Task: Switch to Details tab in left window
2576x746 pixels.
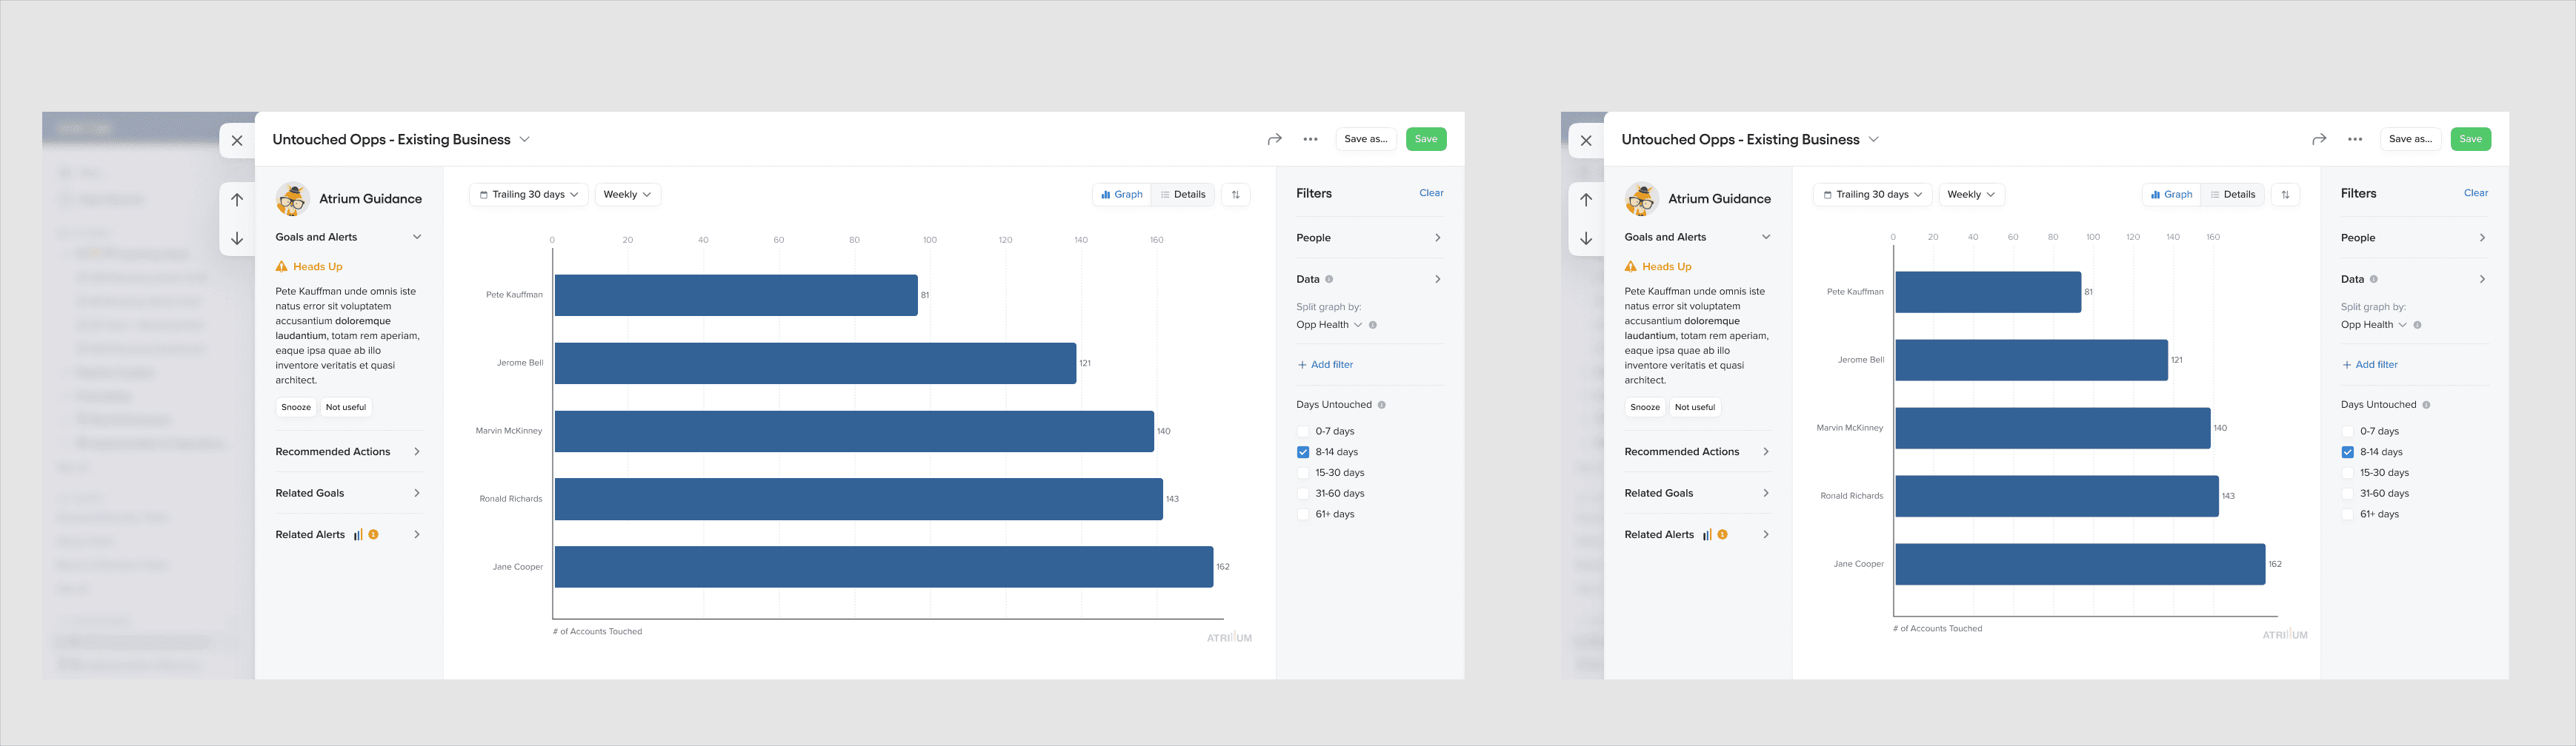Action: tap(1182, 195)
